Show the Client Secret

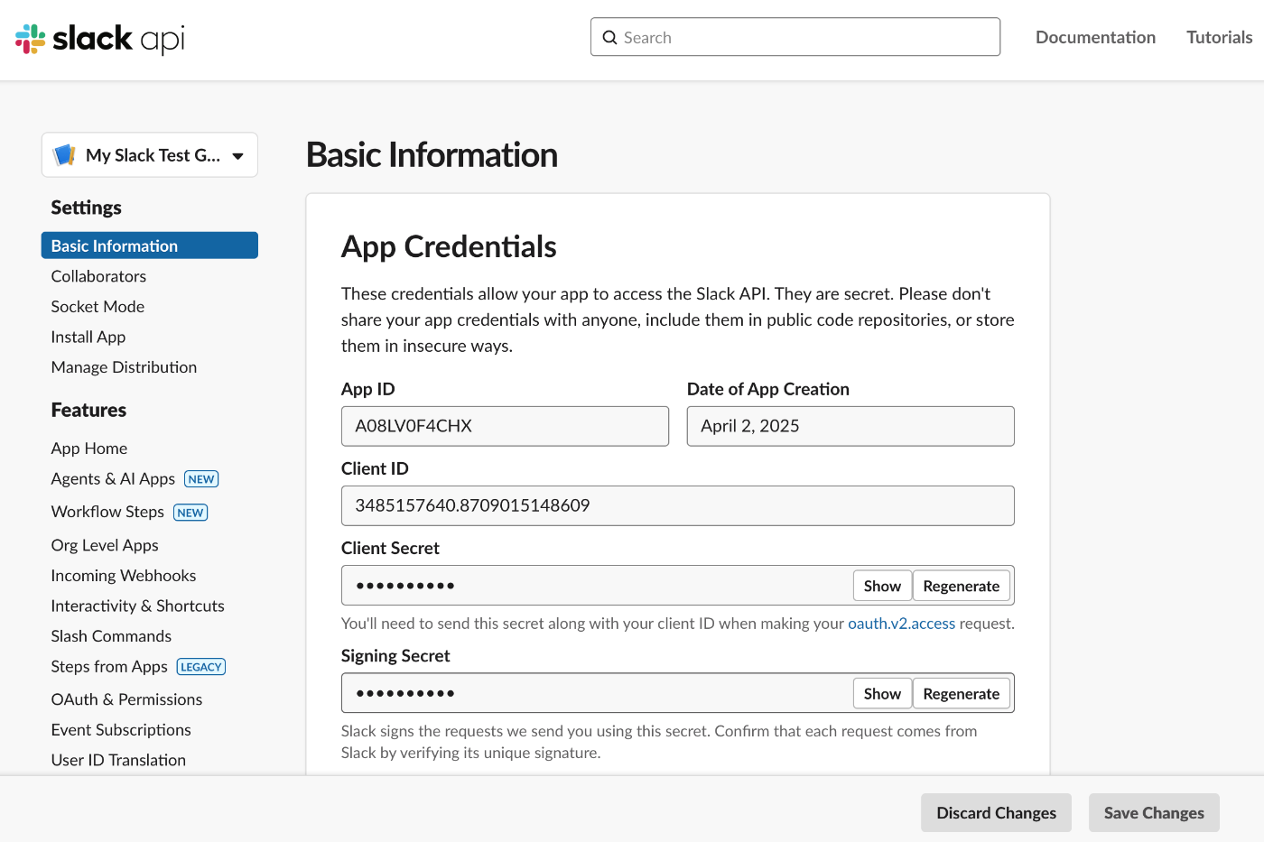tap(882, 586)
